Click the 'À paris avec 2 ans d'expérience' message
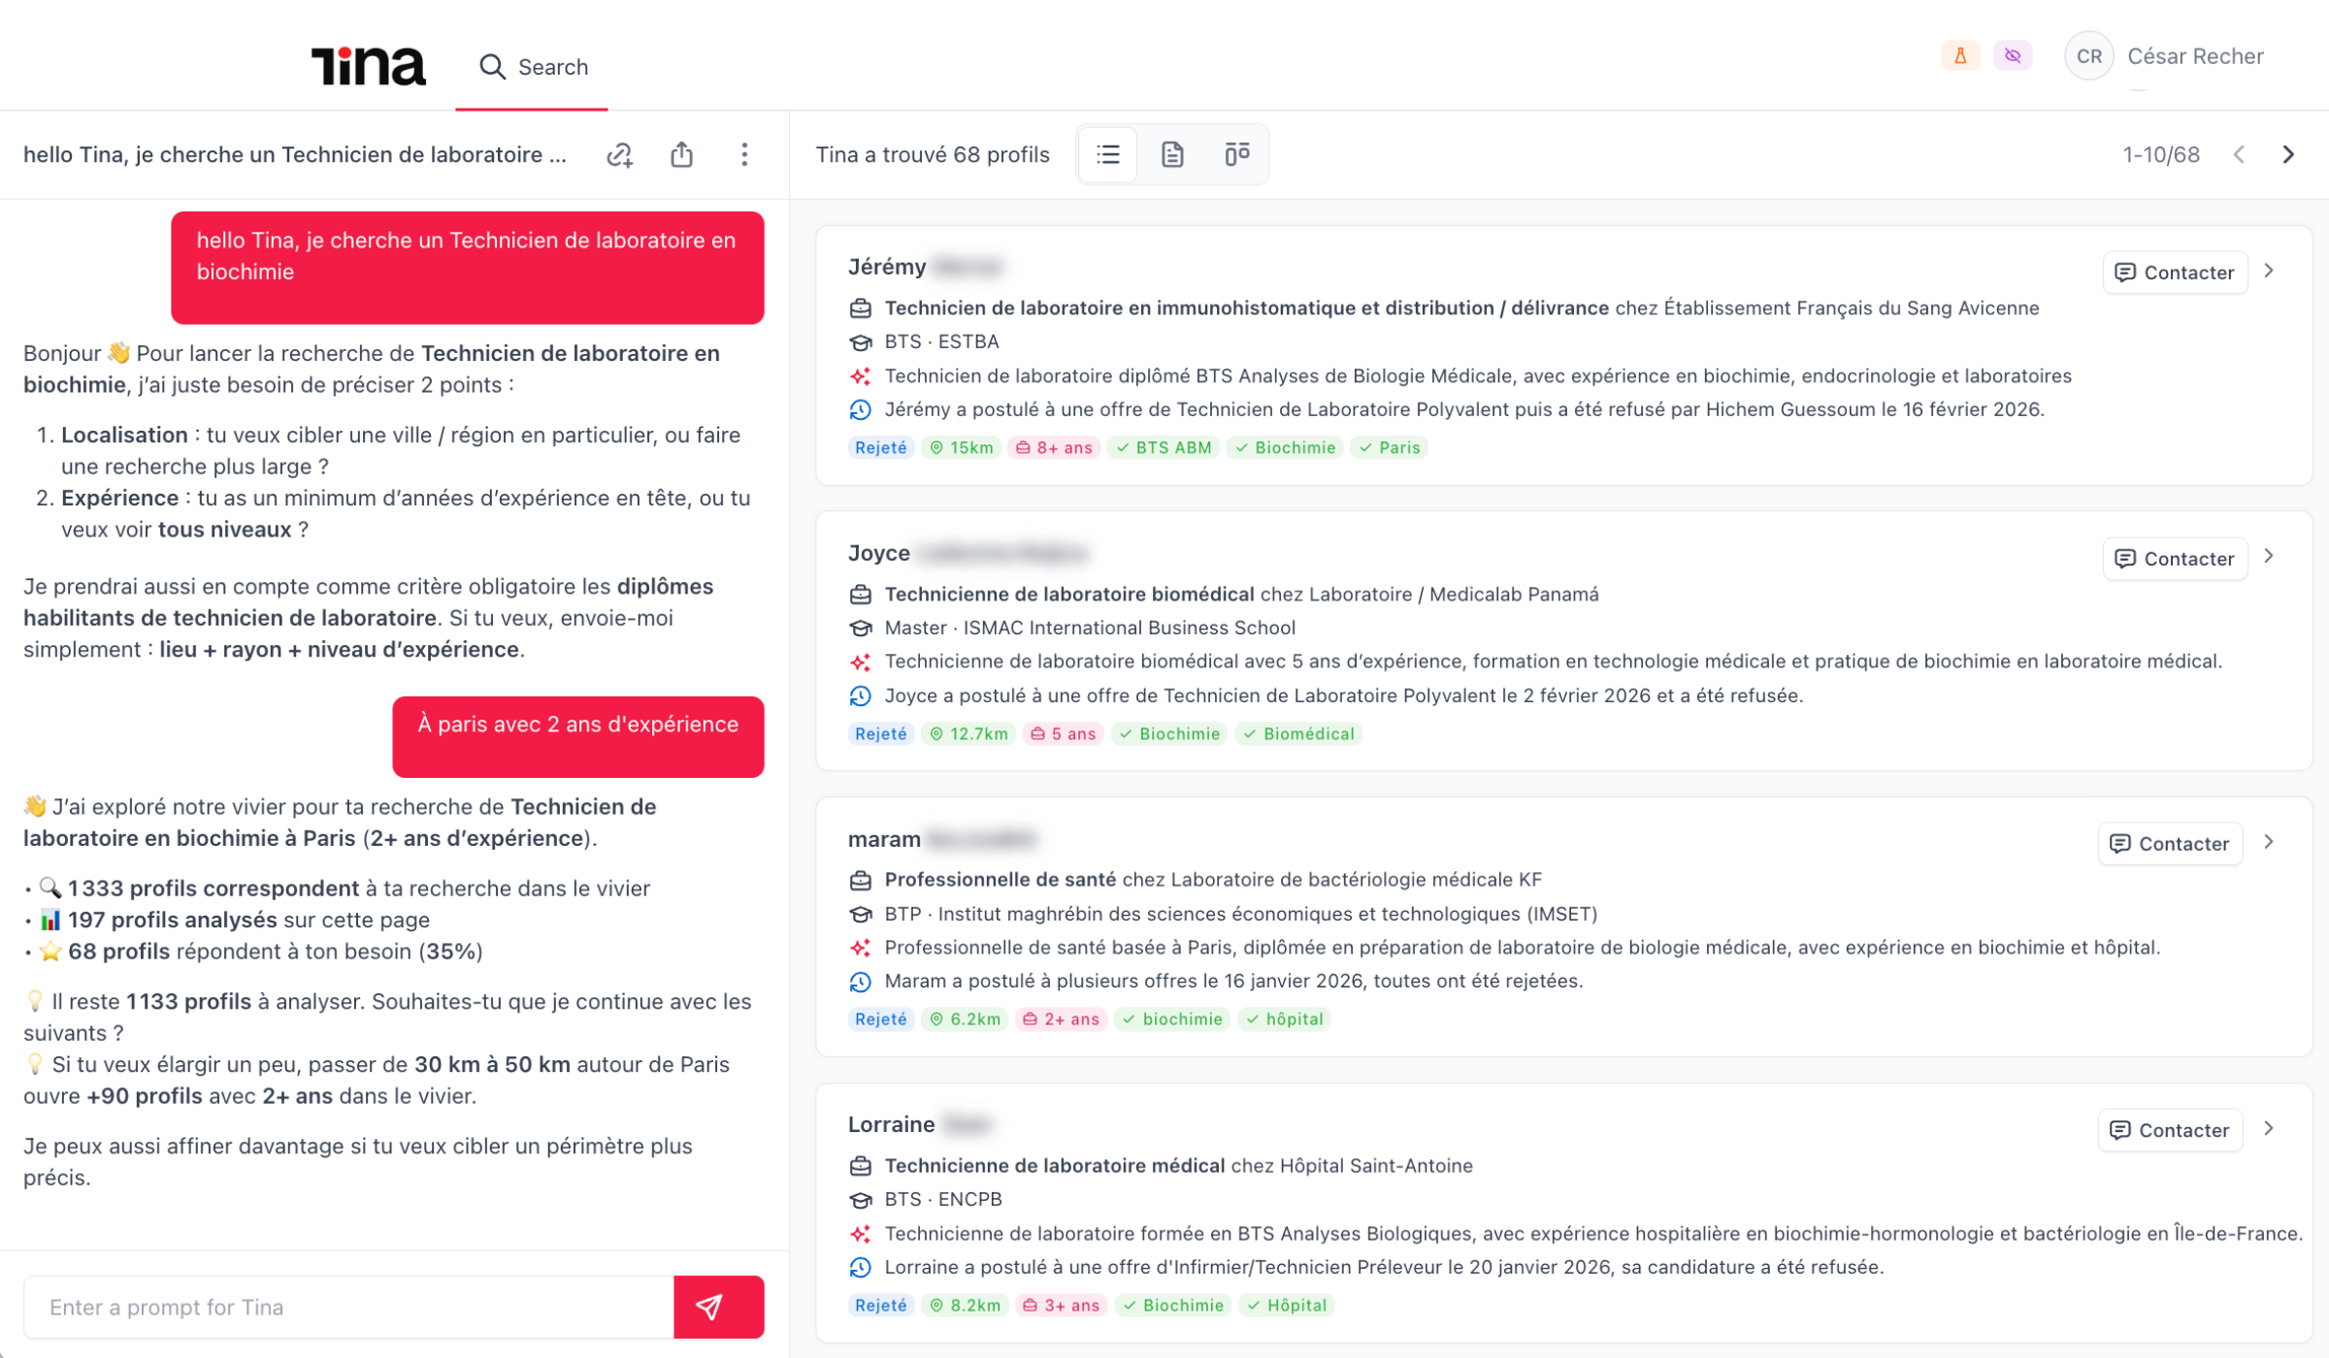 tap(578, 736)
